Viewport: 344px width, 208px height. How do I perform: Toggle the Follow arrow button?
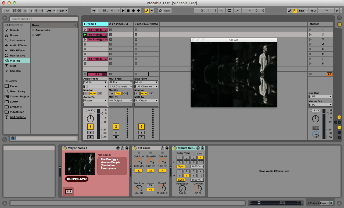94,11
